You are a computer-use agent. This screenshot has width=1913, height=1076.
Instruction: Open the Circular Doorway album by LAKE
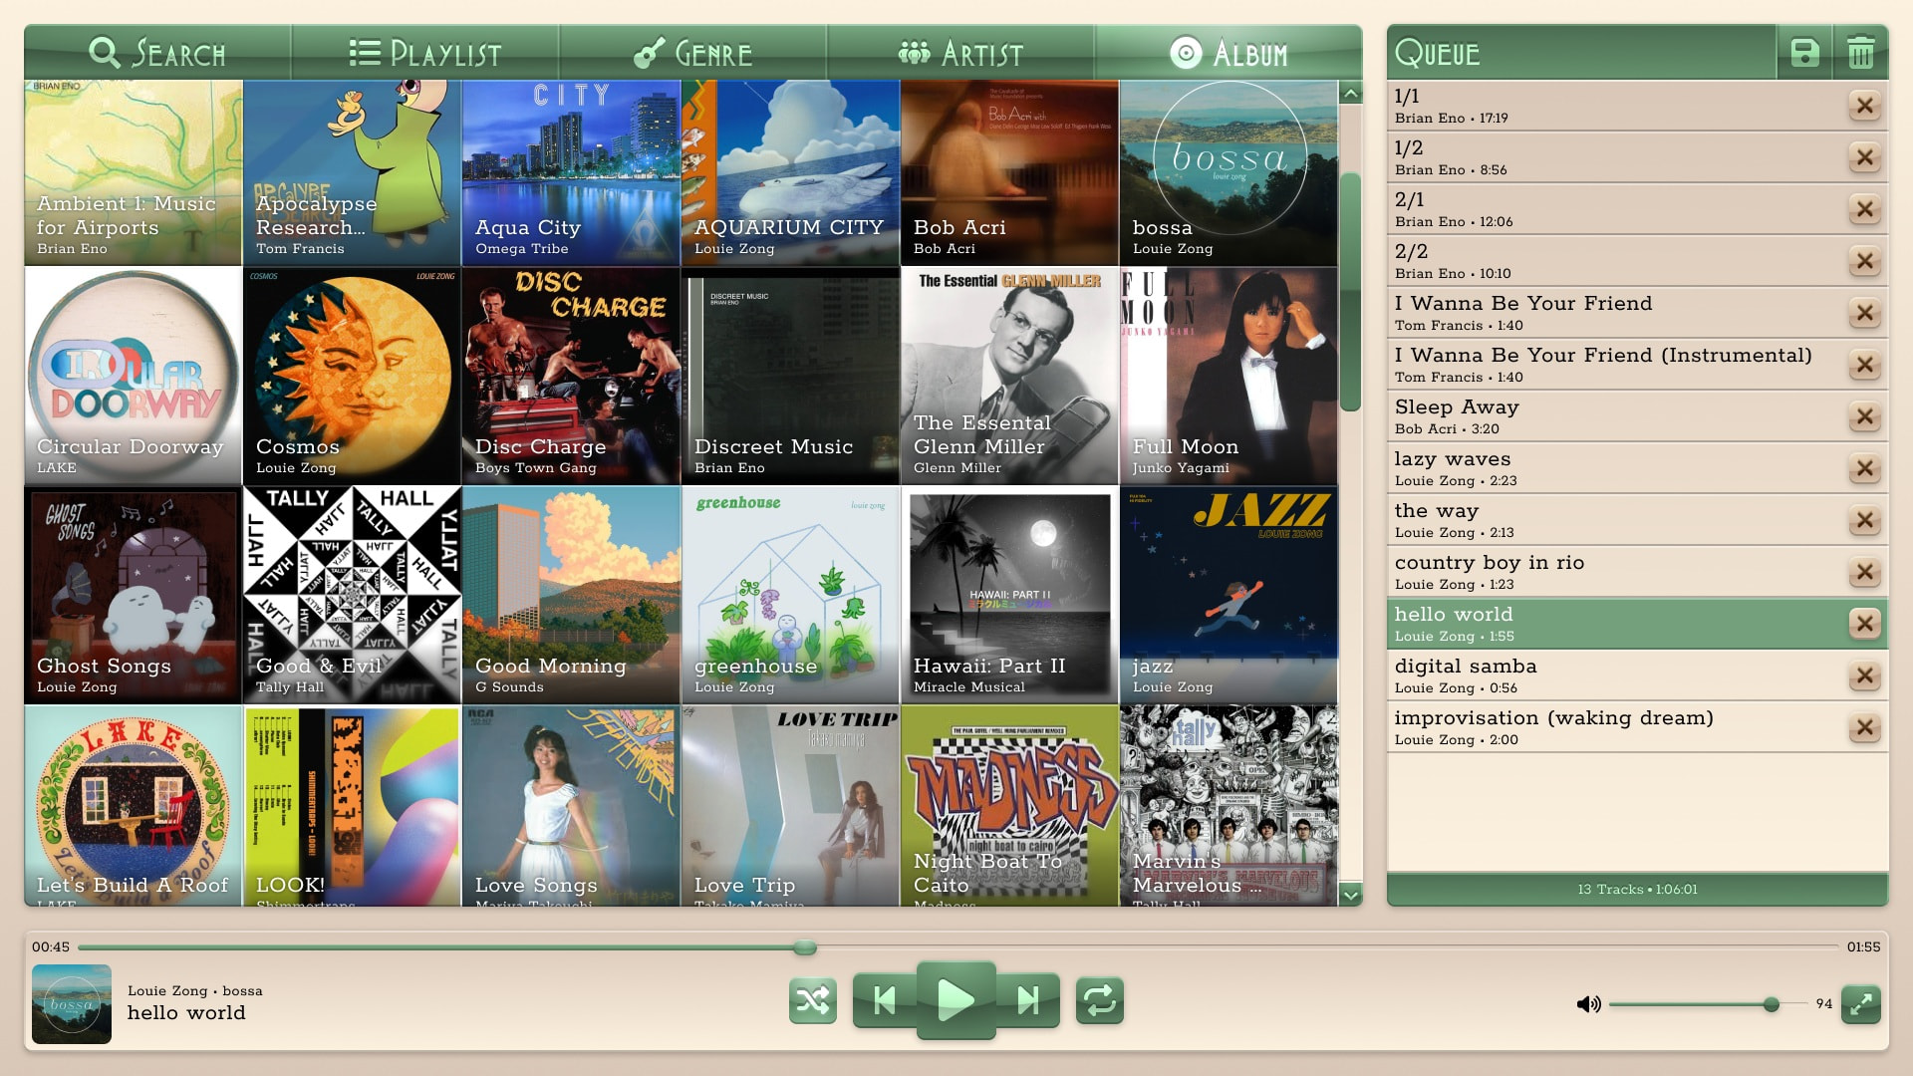pyautogui.click(x=134, y=376)
